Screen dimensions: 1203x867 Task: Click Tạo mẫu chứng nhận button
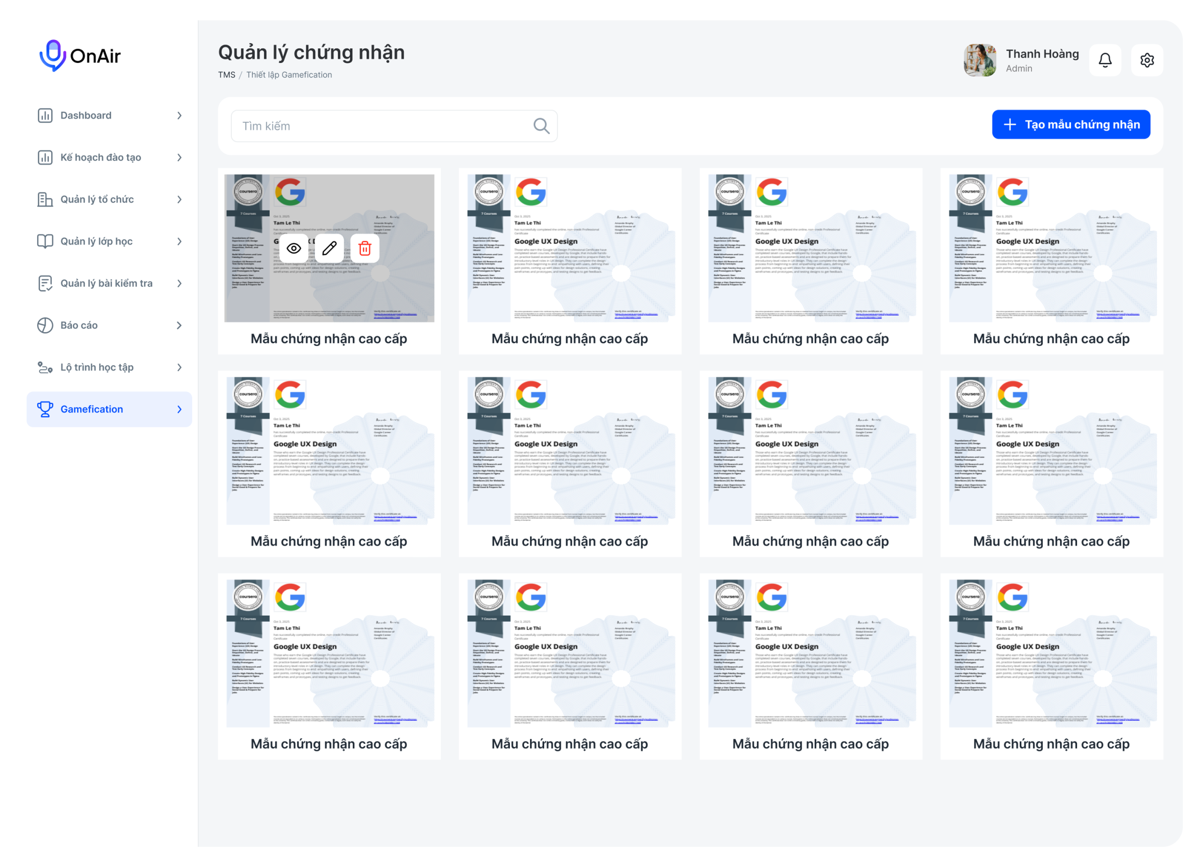click(x=1070, y=125)
